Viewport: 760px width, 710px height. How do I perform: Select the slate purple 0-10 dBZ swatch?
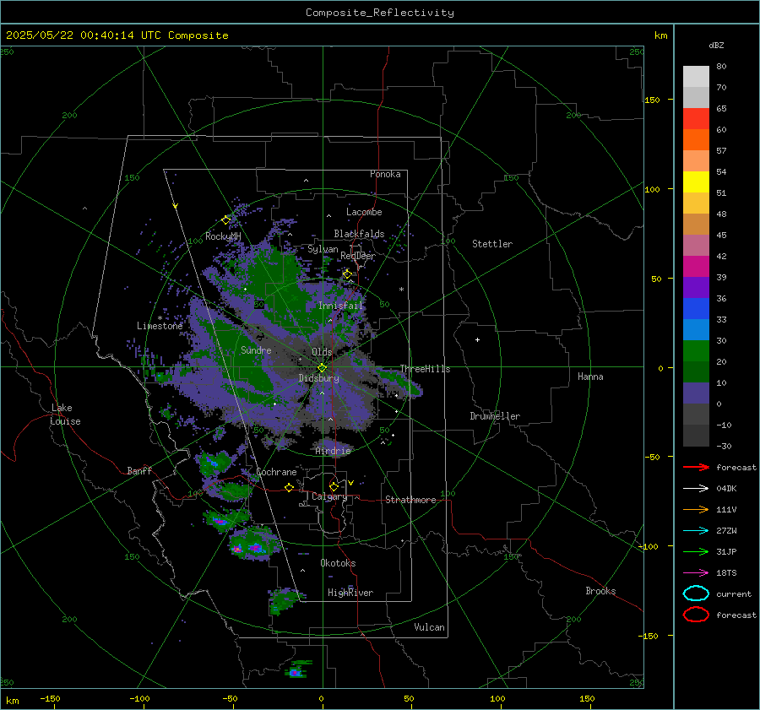click(x=696, y=393)
